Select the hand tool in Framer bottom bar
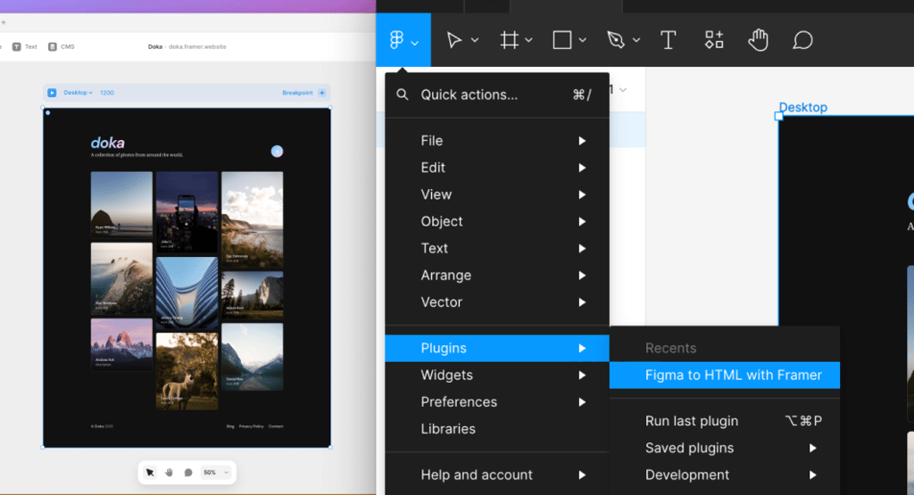Viewport: 914px width, 495px height. 169,473
